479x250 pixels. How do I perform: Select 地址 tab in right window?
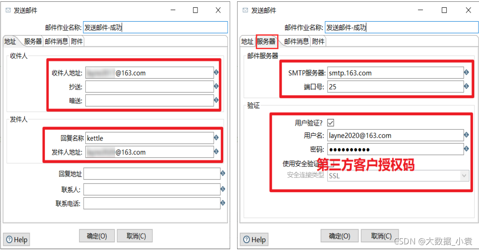click(248, 41)
